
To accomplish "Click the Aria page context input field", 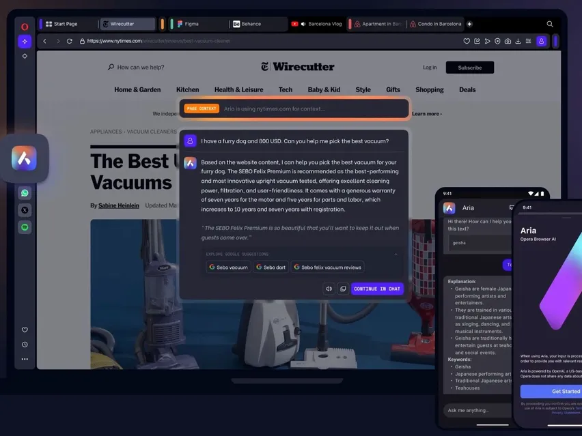I will [294, 108].
